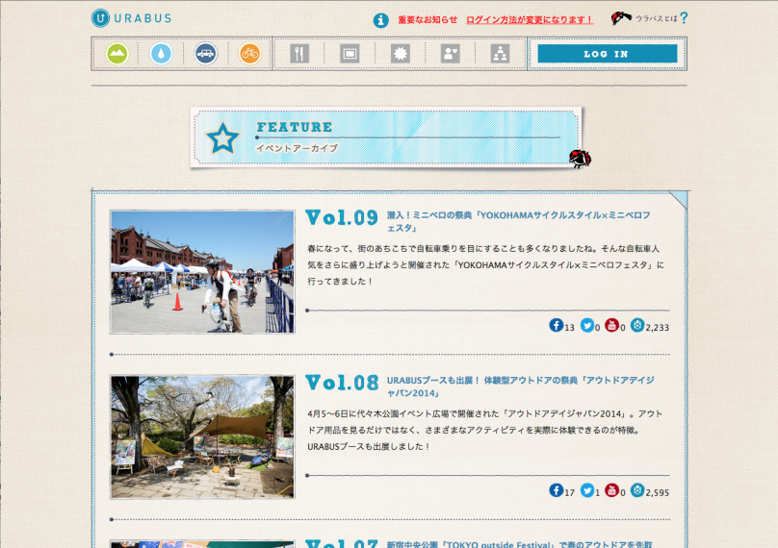Share Vol.09 on Facebook
The width and height of the screenshot is (778, 548).
point(556,325)
